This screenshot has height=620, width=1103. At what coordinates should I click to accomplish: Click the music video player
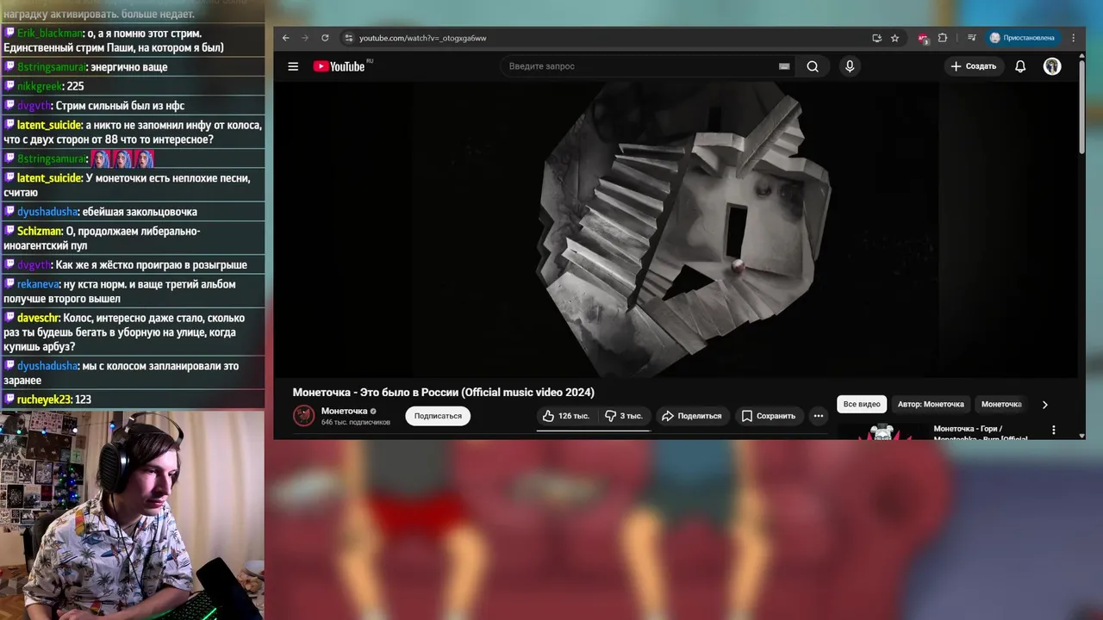676,229
